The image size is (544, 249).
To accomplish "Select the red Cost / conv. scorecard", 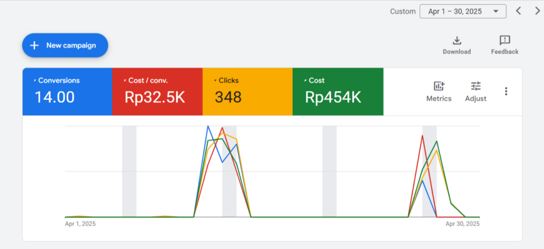I will click(157, 91).
